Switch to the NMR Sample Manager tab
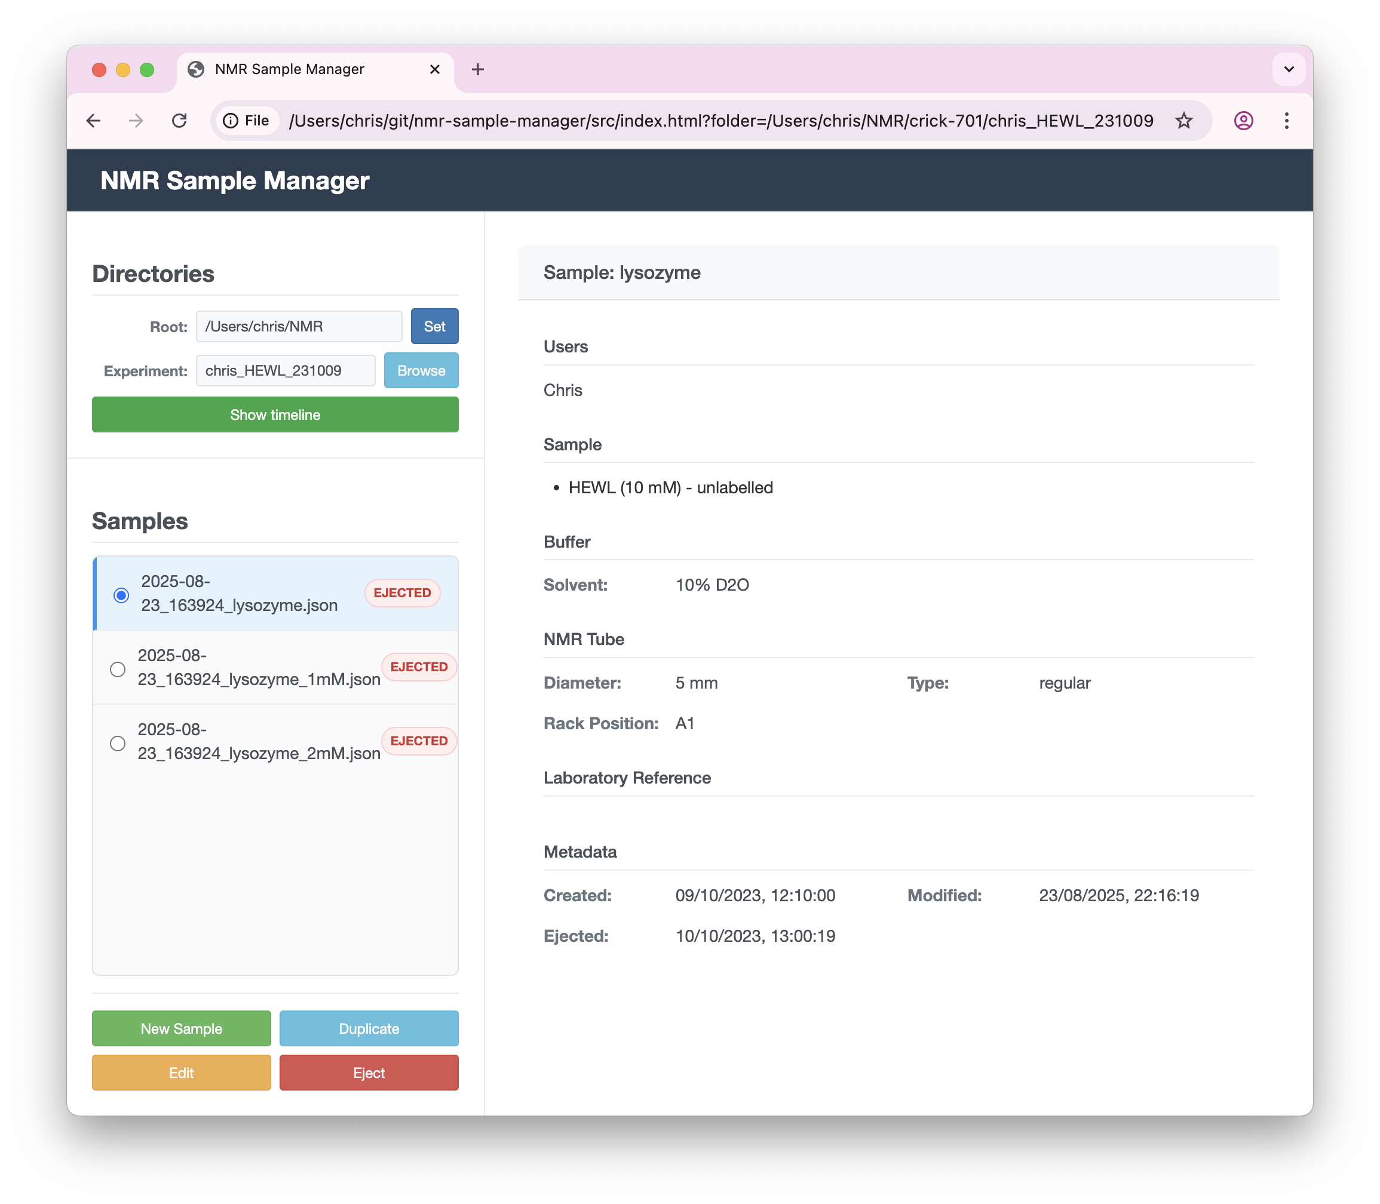This screenshot has height=1204, width=1380. [289, 69]
